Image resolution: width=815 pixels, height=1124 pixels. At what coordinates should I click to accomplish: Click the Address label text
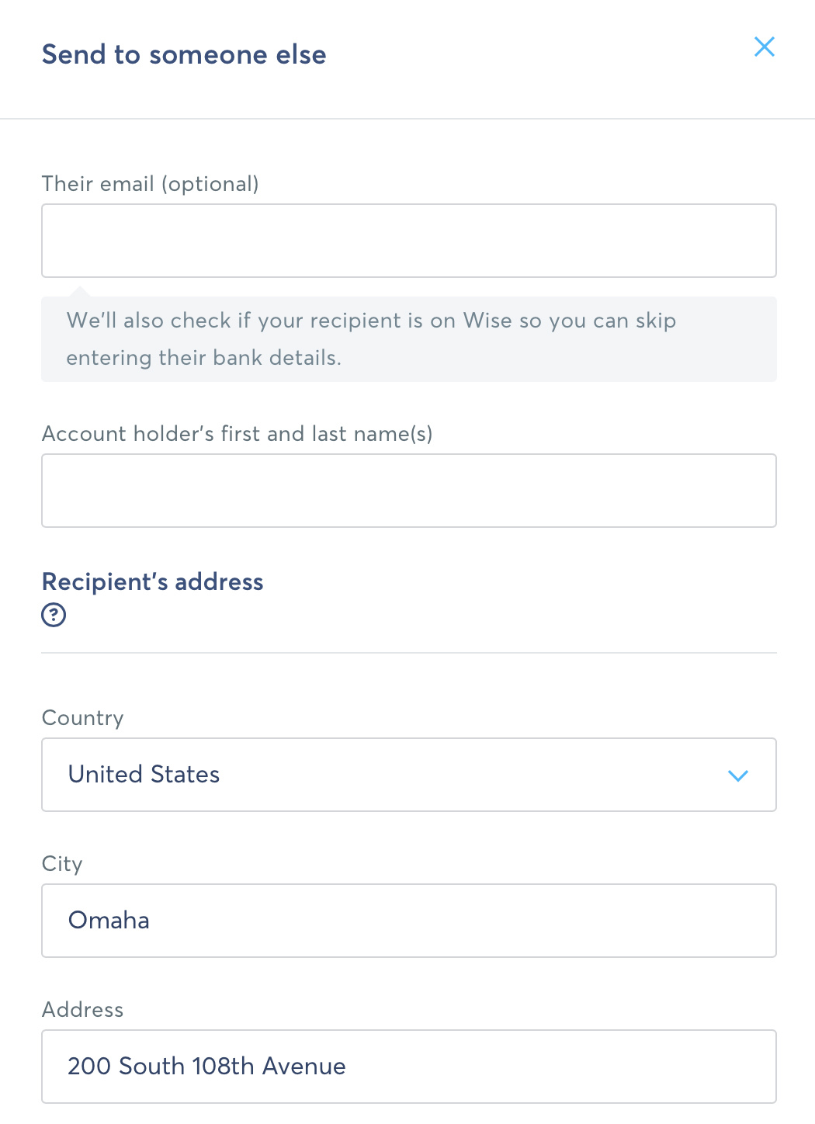[83, 1010]
